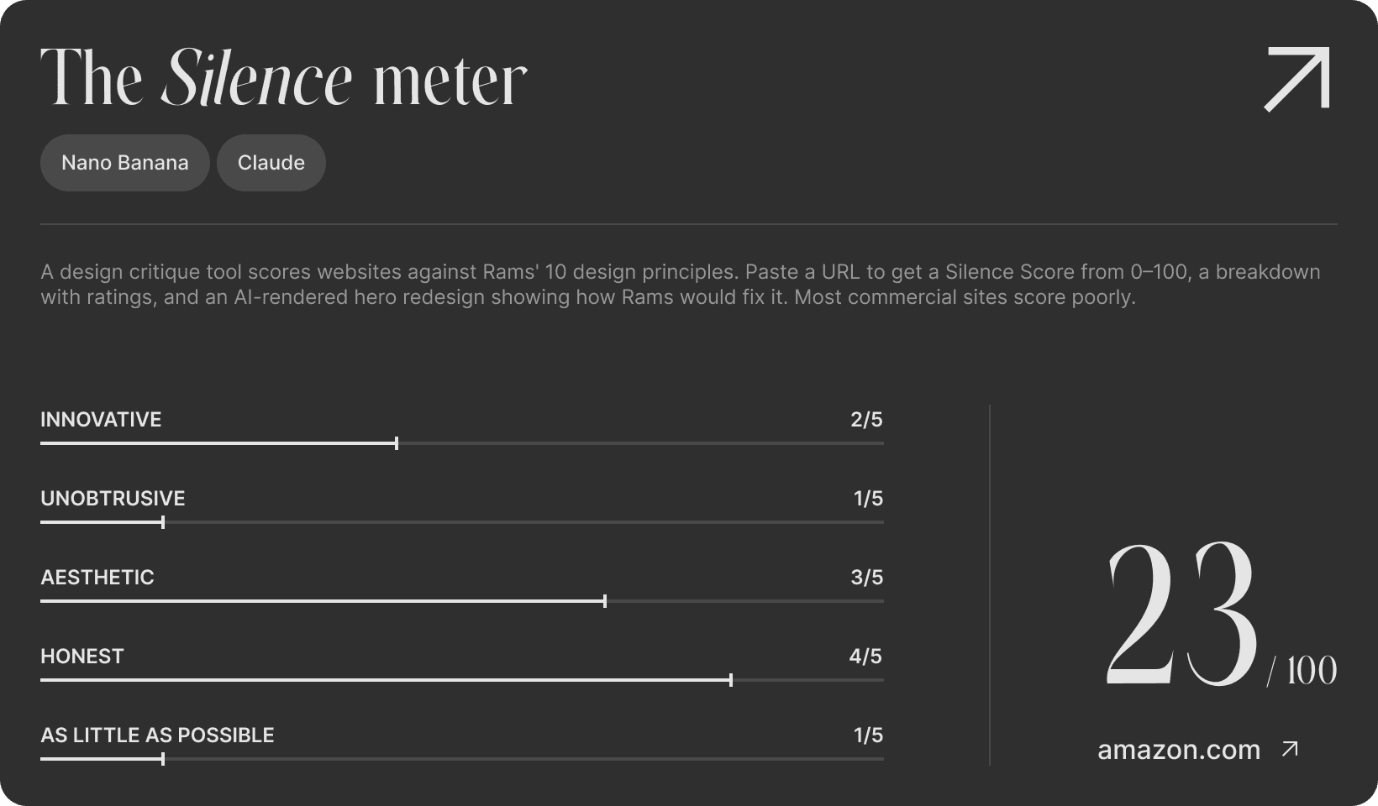Click the 1/5 score next to Unobtrusive

tap(866, 498)
